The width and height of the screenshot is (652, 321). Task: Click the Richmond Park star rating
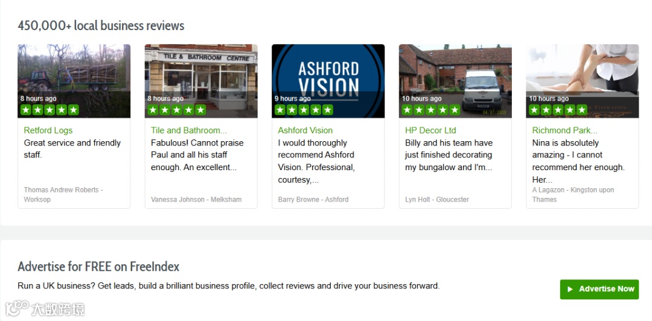click(558, 110)
